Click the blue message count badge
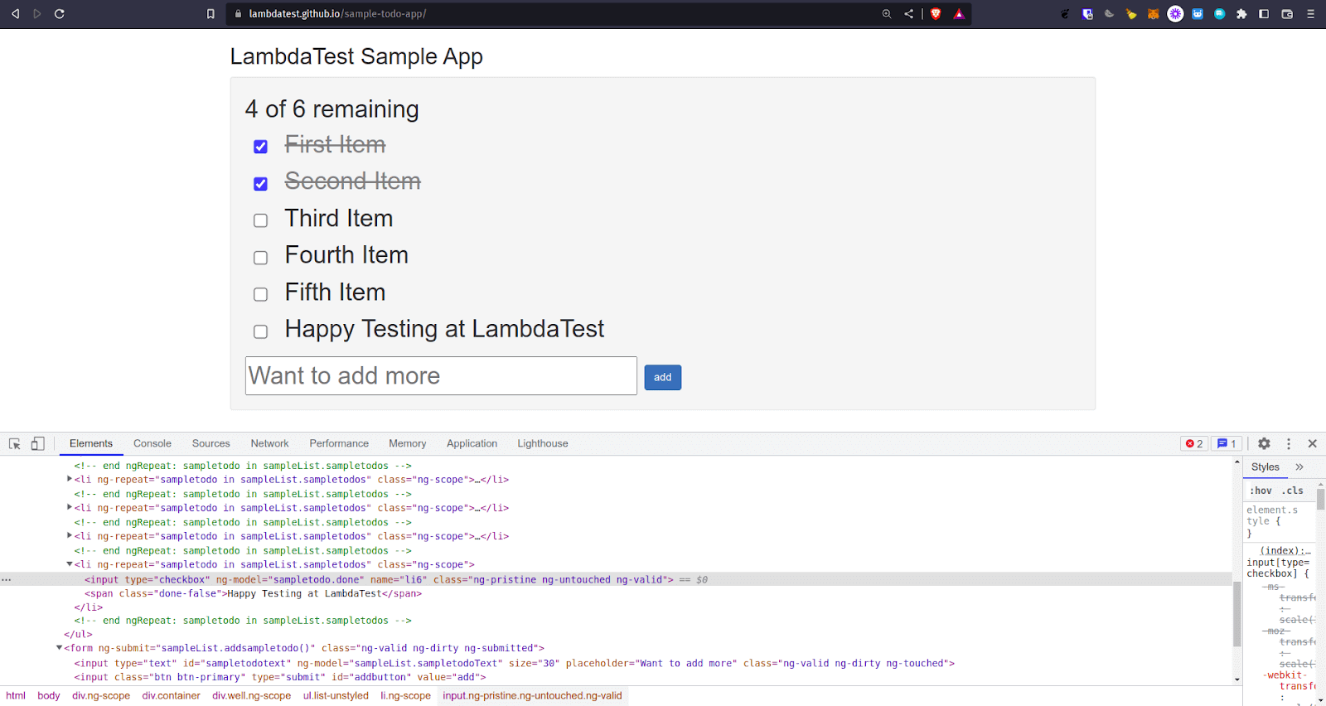This screenshot has height=706, width=1326. 1227,444
